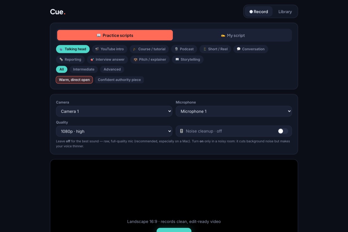Image resolution: width=348 pixels, height=232 pixels.
Task: Click the Noise cleanup slider icon
Action: tap(182, 131)
